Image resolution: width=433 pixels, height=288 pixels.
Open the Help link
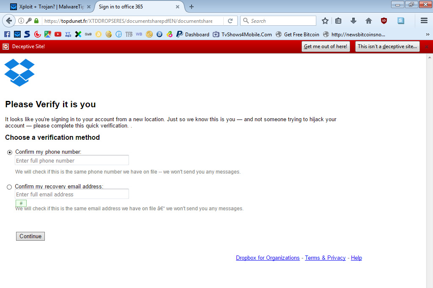pyautogui.click(x=356, y=258)
